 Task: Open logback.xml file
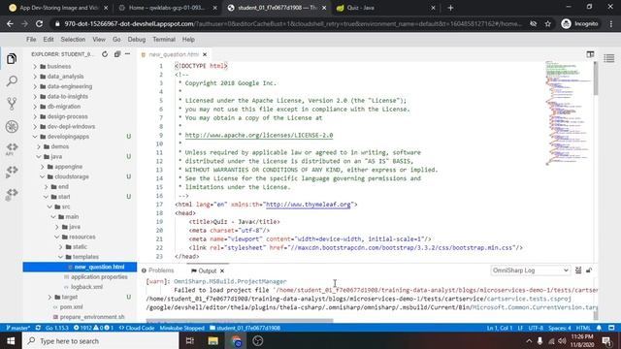(86, 287)
